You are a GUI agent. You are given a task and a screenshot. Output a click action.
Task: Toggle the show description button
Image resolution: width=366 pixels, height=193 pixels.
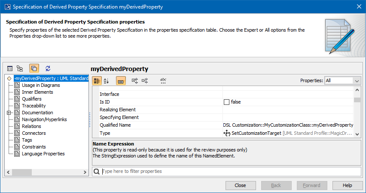(x=121, y=80)
